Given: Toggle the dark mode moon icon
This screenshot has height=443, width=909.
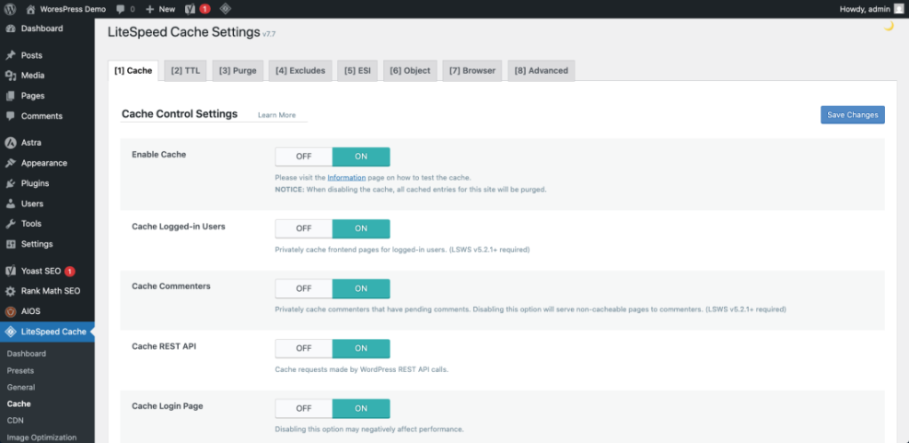Looking at the screenshot, I should point(888,26).
